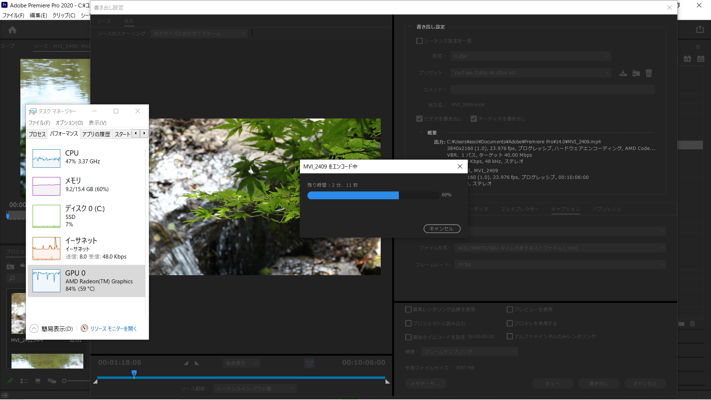This screenshot has height=400, width=711.
Task: Click the set in point marker icon
Action: tap(186, 363)
